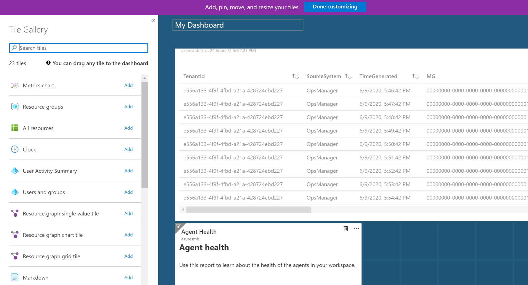Click the Resource groups cube icon

(15, 106)
